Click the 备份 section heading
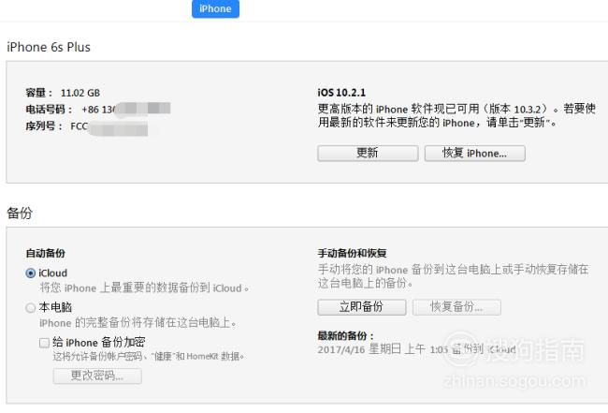The width and height of the screenshot is (608, 413). coord(20,214)
